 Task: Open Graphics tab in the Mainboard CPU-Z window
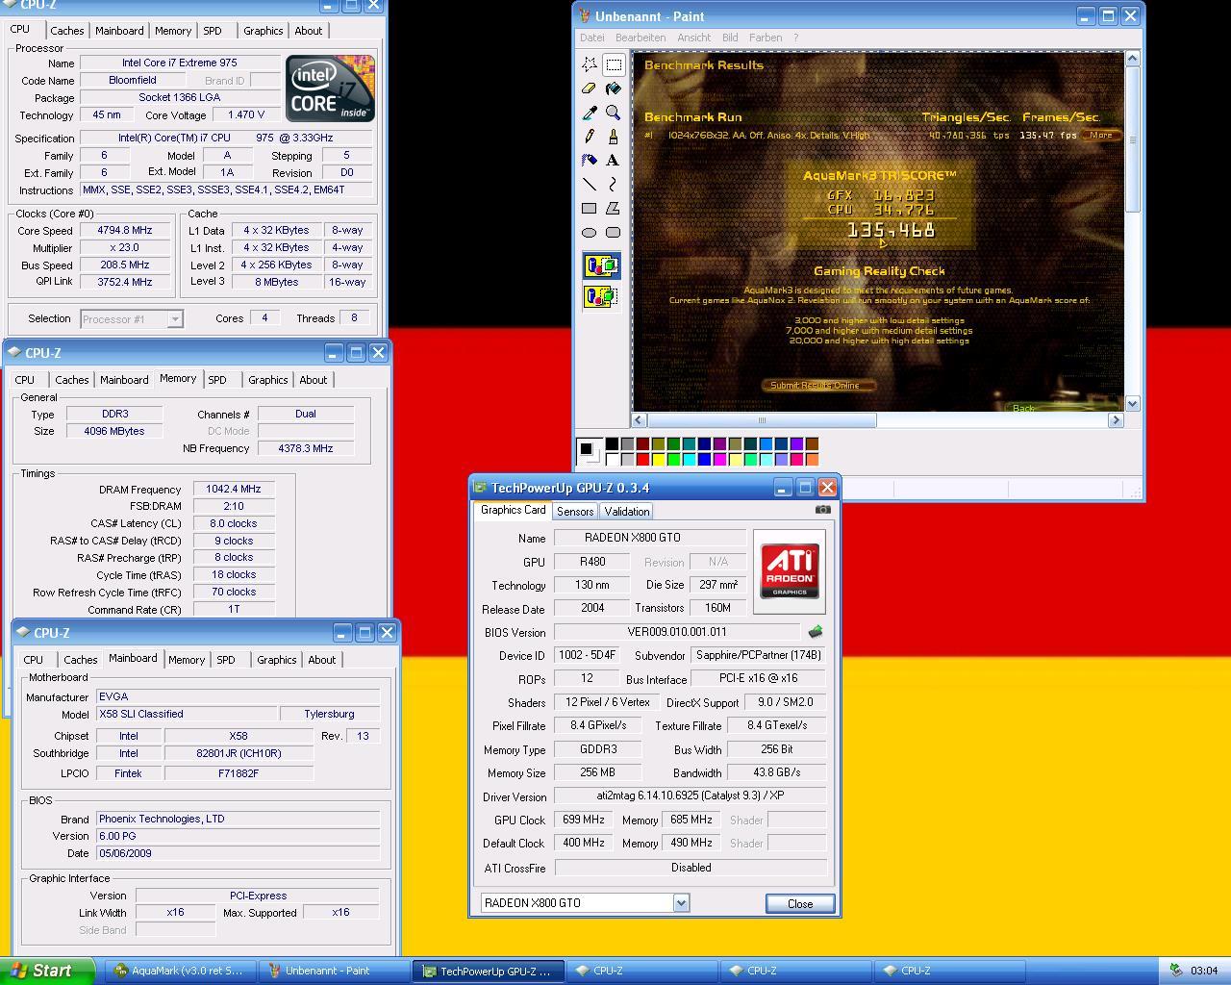[x=277, y=660]
